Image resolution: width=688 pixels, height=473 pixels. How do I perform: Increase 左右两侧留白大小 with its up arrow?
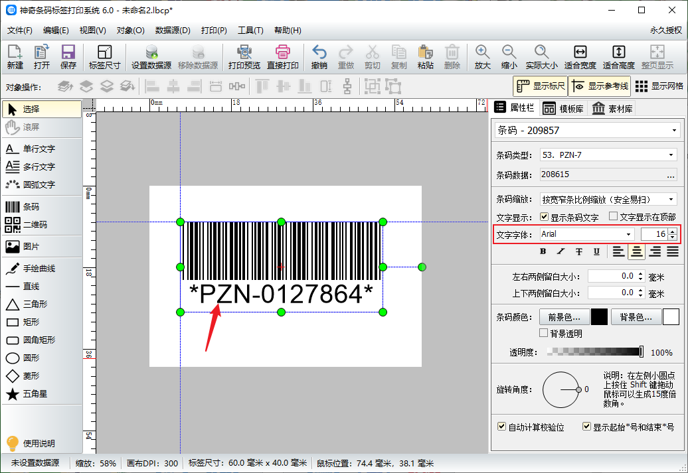[x=641, y=274]
